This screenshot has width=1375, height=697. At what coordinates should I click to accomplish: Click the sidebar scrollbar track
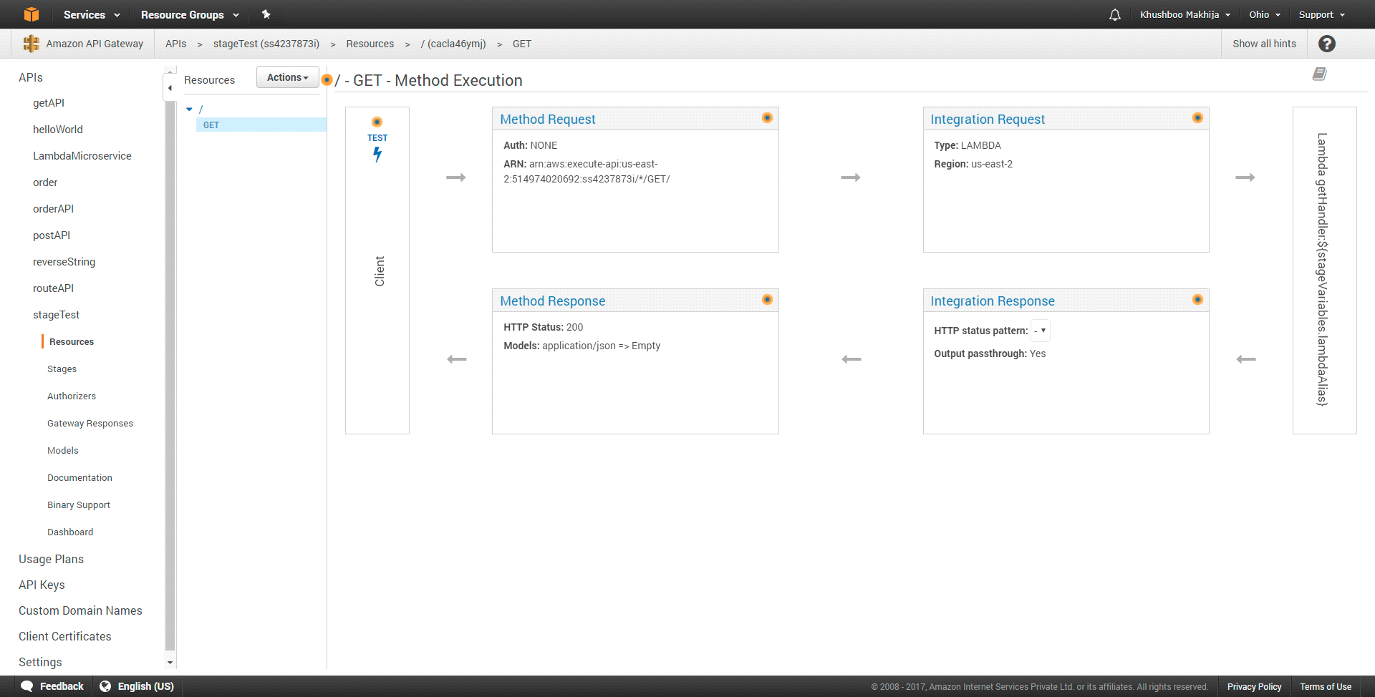(x=170, y=358)
